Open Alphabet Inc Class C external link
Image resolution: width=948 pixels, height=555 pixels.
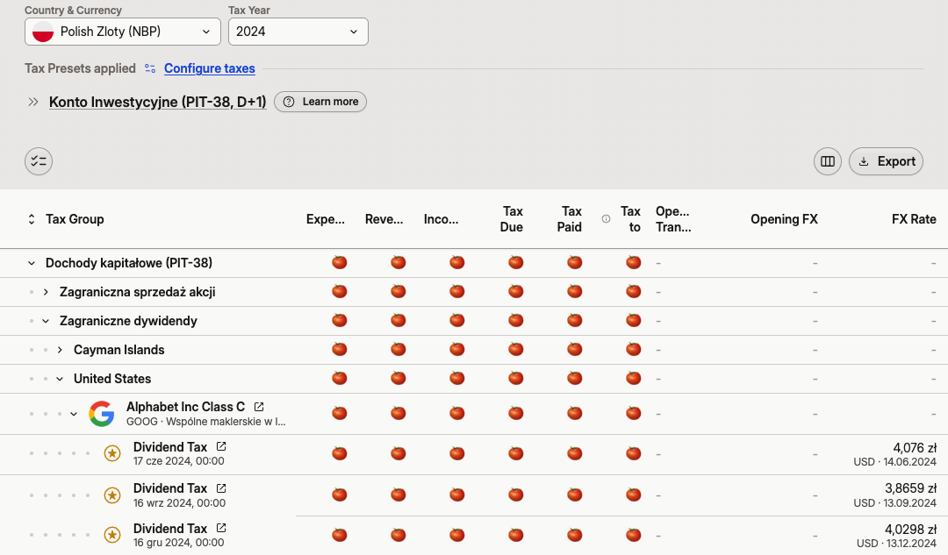click(x=259, y=407)
